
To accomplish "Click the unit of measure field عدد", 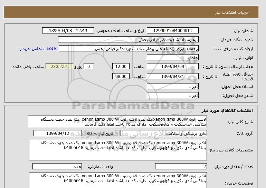I will (57, 167).
